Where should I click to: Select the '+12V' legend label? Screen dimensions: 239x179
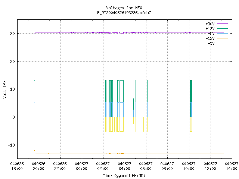210,29
